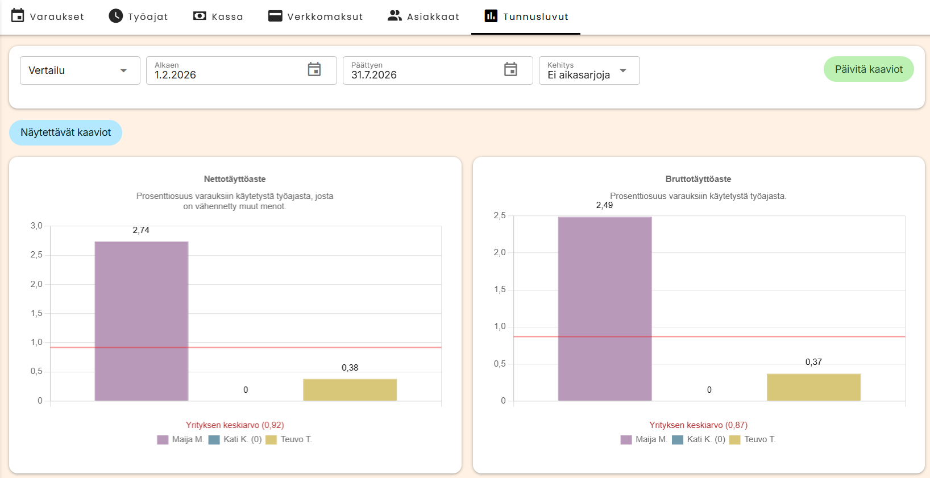Open the Asiakkaat tab
The height and width of the screenshot is (478, 930).
[424, 16]
